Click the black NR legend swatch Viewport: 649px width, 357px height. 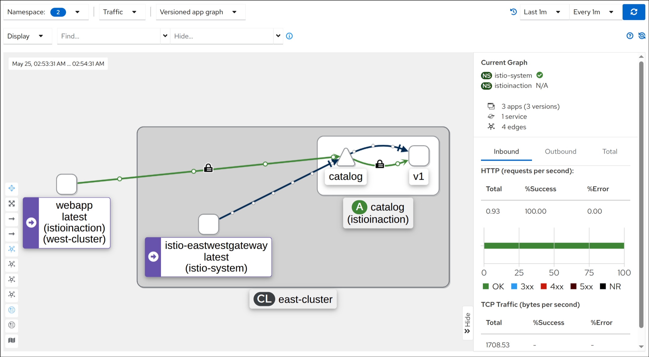[x=603, y=286]
